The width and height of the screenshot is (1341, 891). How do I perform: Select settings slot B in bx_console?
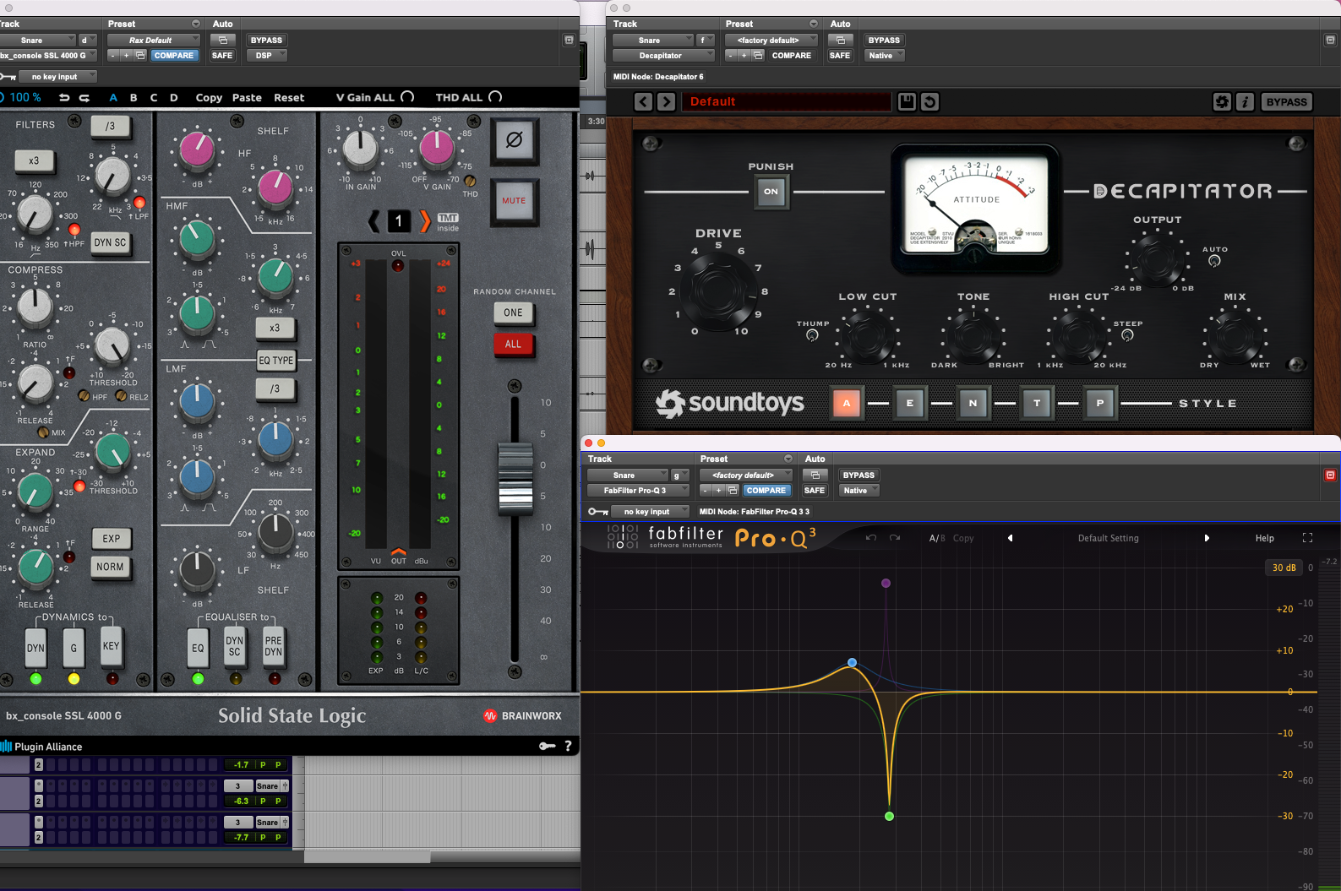pyautogui.click(x=134, y=98)
